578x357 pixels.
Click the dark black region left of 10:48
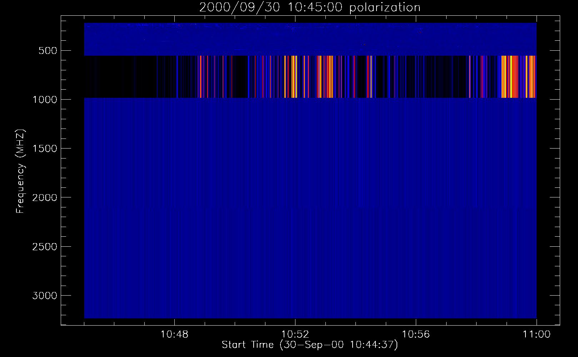[118, 77]
